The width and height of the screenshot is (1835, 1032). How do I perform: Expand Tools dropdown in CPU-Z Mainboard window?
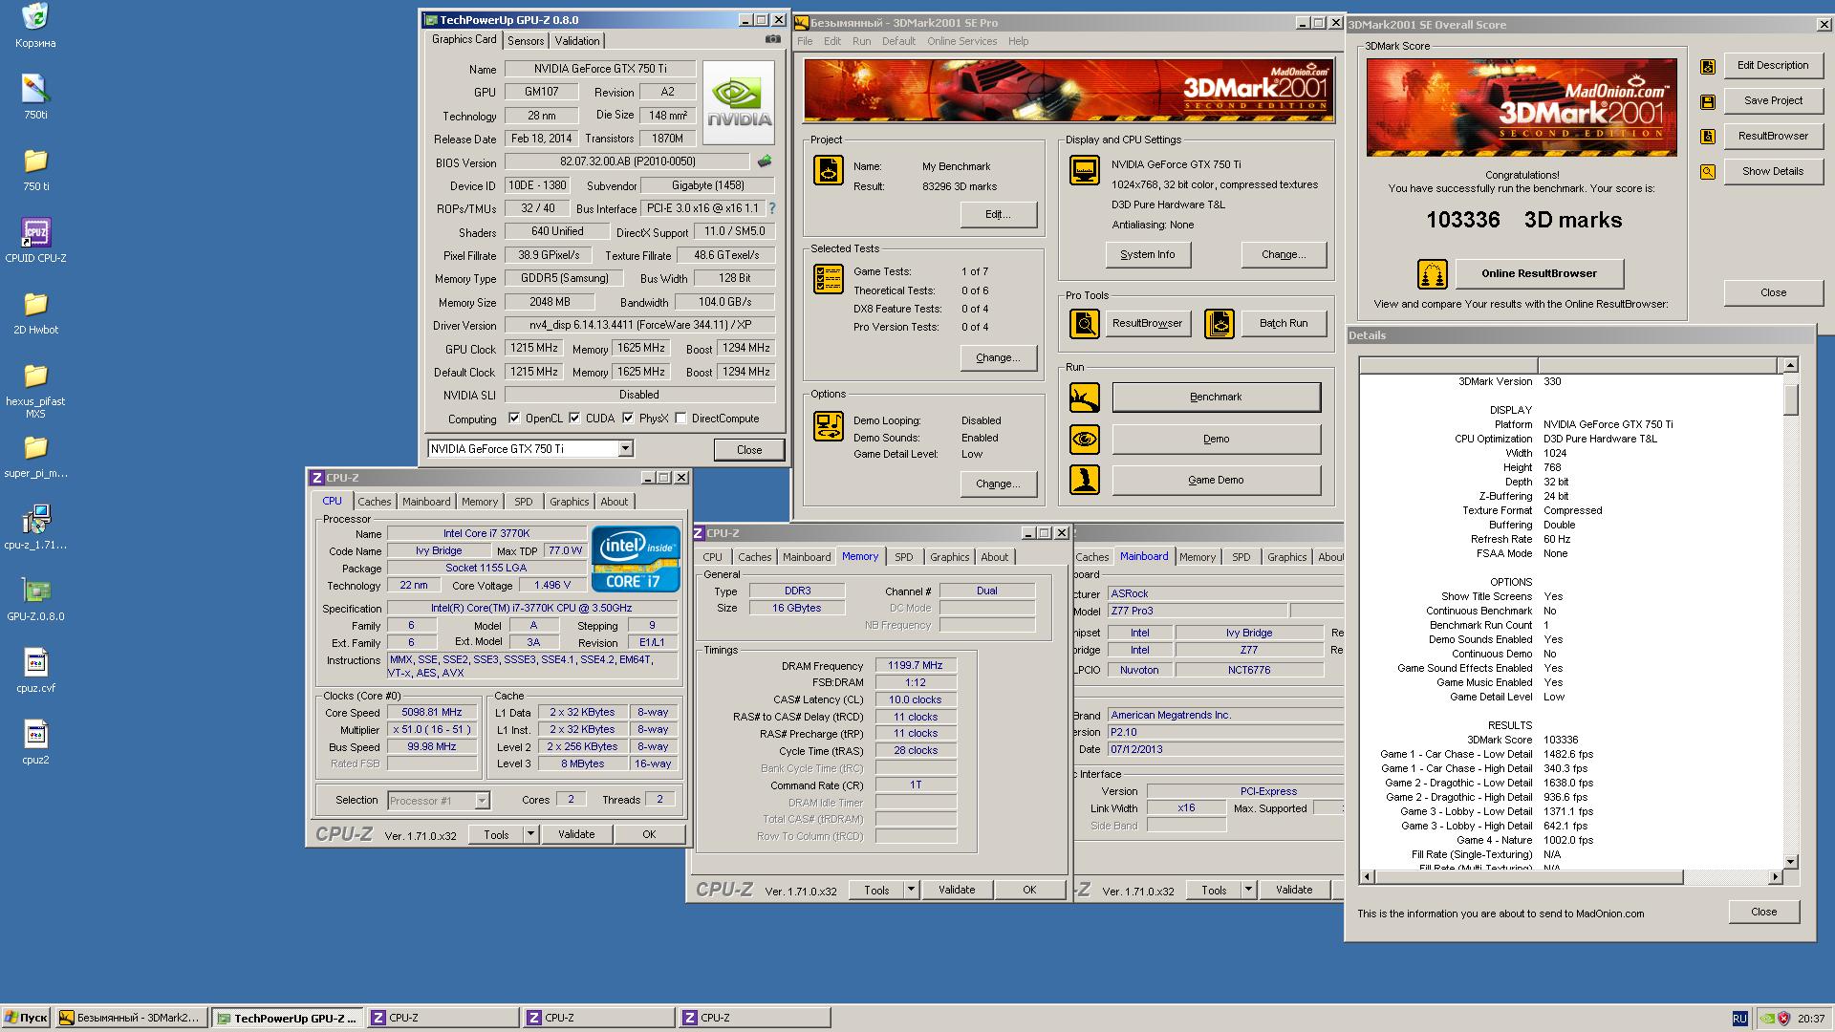[1248, 890]
